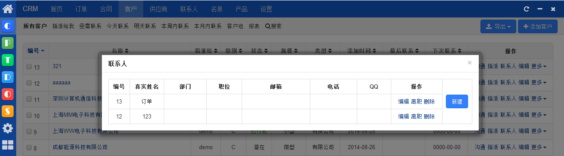This screenshot has width=564, height=156.
Task: Close the 联系人 dialog
Action: click(x=469, y=63)
